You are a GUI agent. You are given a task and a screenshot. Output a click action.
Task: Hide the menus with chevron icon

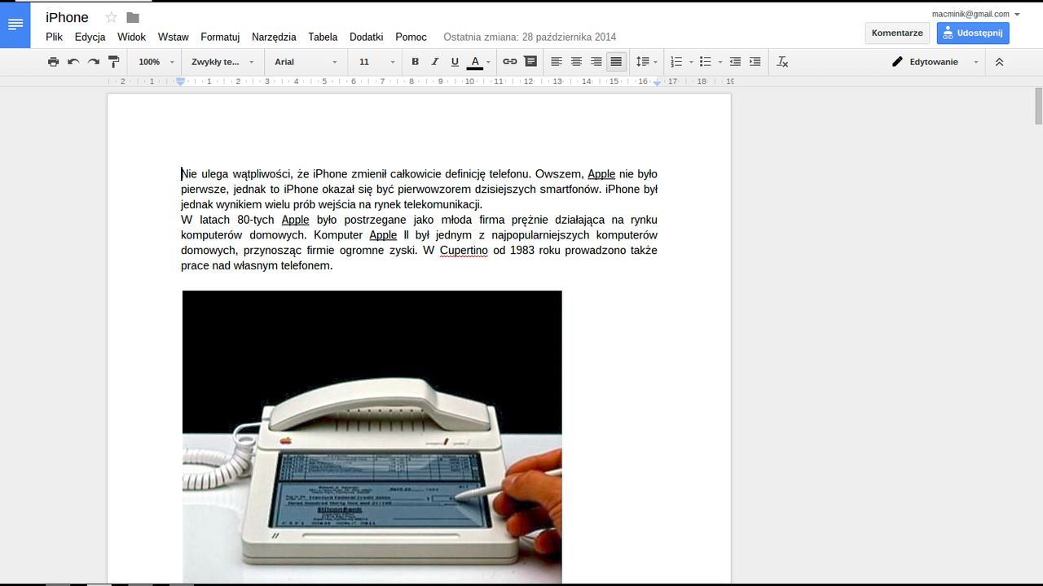click(x=1000, y=62)
